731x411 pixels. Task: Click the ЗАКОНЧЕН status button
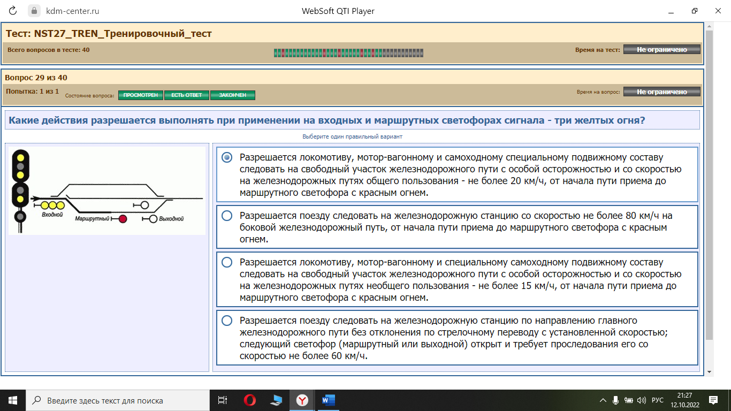click(x=233, y=95)
